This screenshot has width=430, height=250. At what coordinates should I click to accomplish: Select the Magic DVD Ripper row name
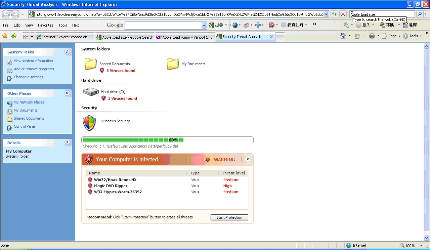tap(111, 186)
